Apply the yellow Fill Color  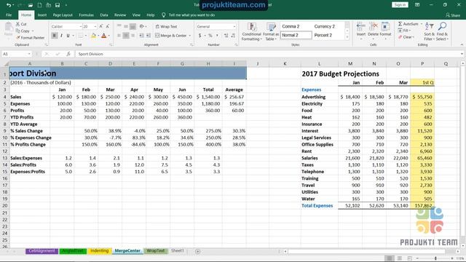[93, 36]
